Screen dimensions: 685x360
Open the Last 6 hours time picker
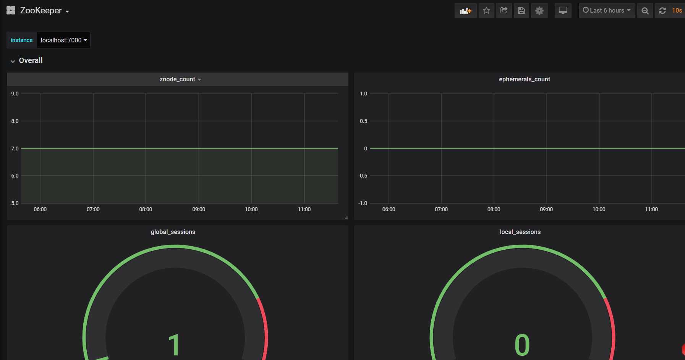click(607, 11)
